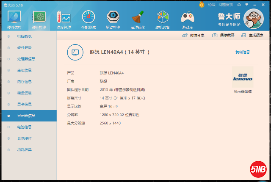Image resolution: width=271 pixels, height=182 pixels.
Task: Open 温度管理 temperature chart icon
Action: [64, 18]
